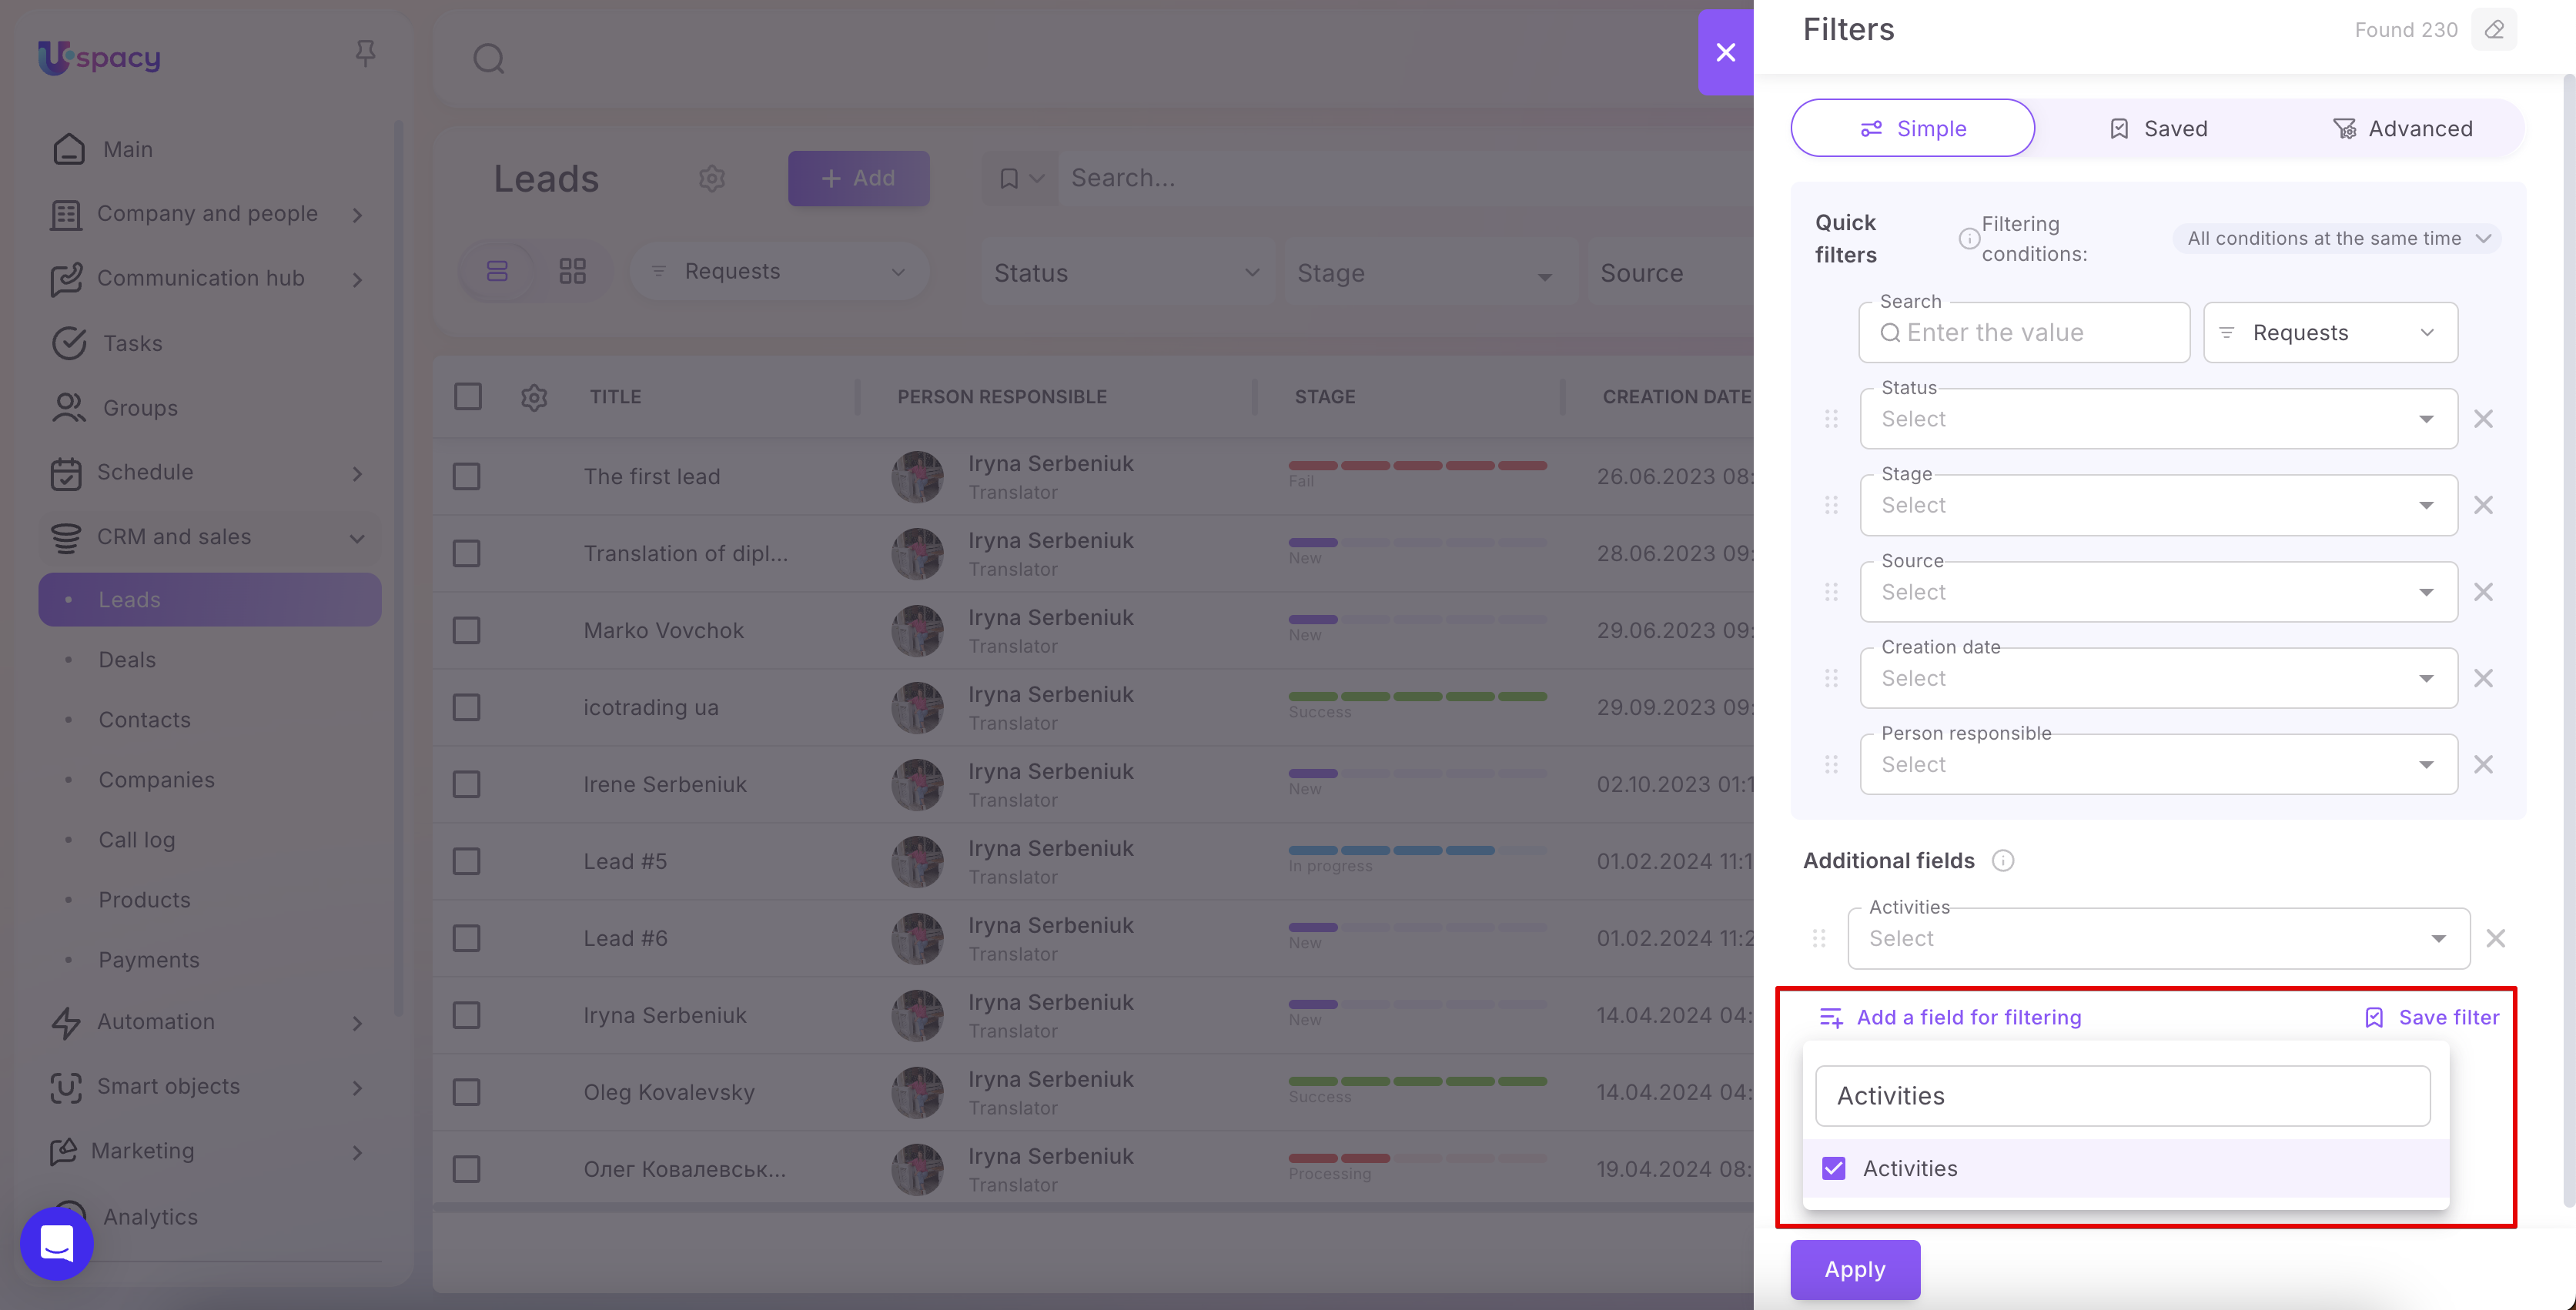Open the Requests dropdown in Filters search
This screenshot has height=1310, width=2576.
pyautogui.click(x=2330, y=333)
